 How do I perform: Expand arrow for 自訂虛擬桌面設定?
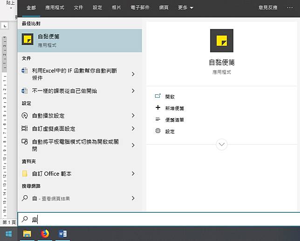(x=133, y=128)
